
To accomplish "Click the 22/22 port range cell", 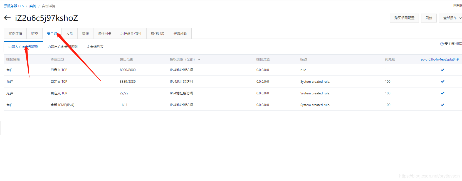I will (124, 93).
